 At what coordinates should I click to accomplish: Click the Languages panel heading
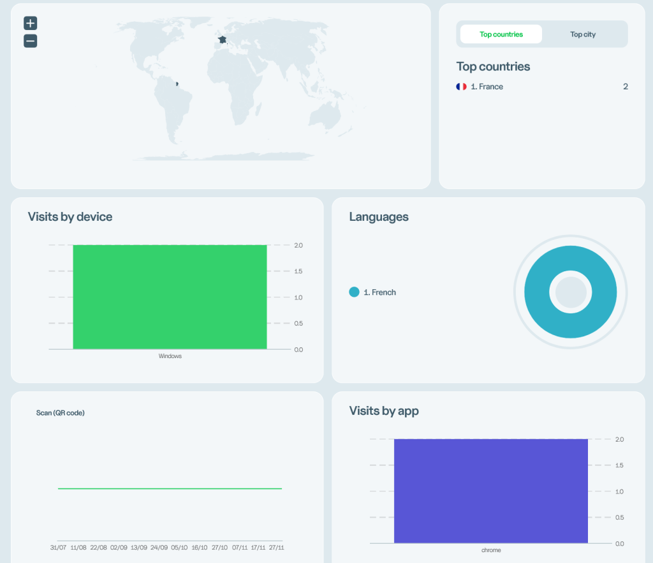click(x=379, y=216)
